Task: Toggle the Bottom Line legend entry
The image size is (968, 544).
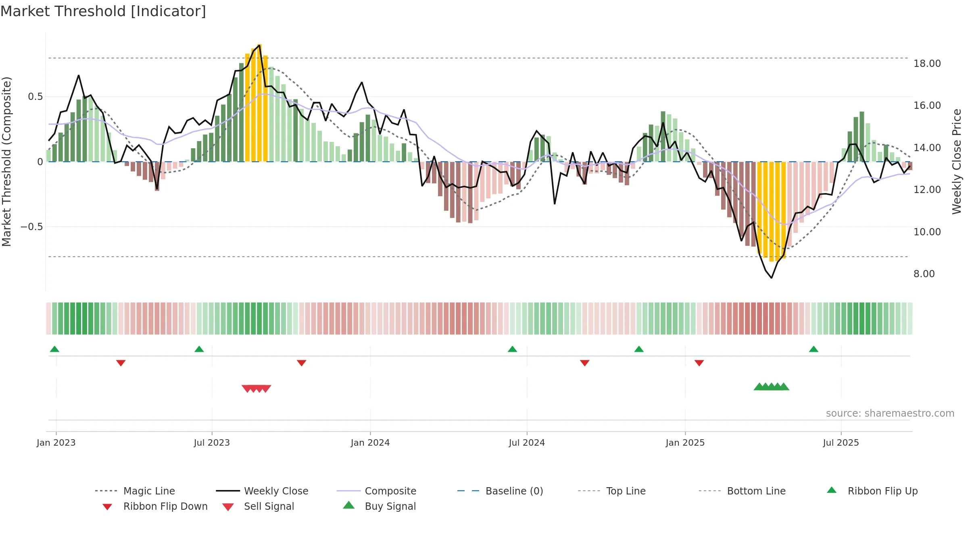Action: [742, 491]
